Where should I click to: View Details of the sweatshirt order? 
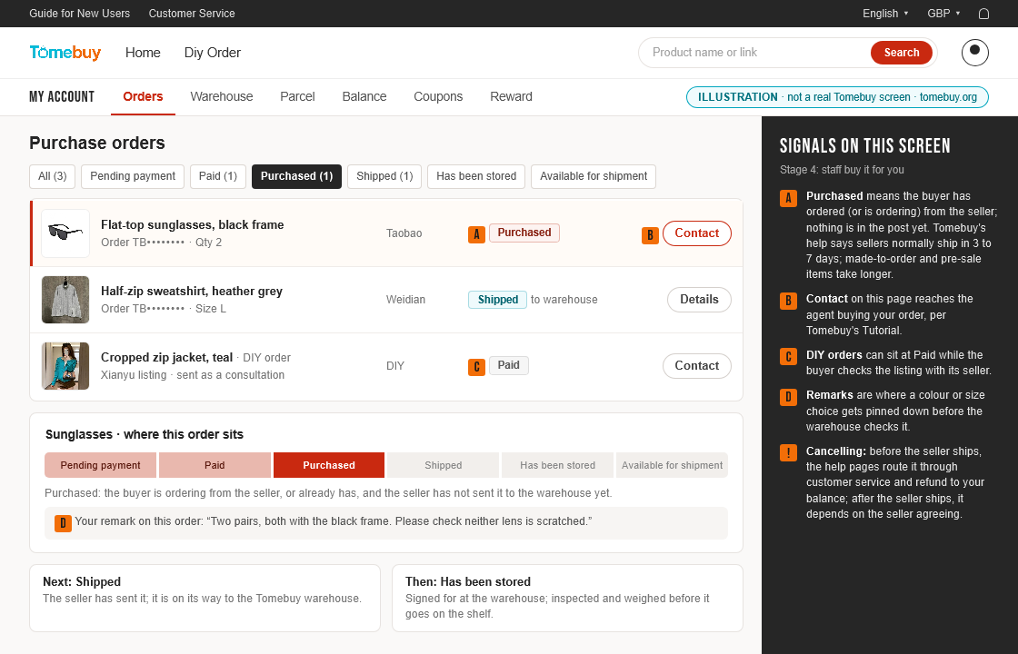pos(699,300)
